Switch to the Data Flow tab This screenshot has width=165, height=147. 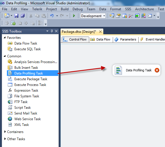point(101,39)
